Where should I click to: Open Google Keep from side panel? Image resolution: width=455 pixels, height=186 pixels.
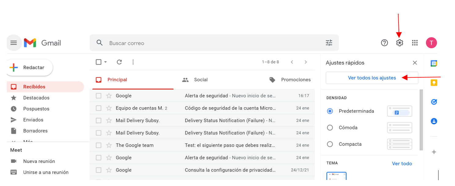coord(434,82)
